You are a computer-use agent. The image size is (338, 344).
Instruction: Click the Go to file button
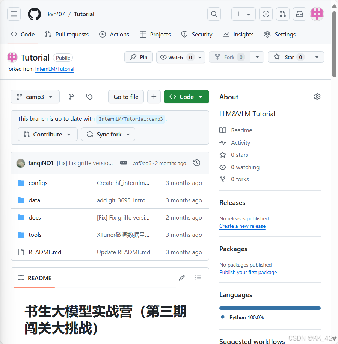126,97
